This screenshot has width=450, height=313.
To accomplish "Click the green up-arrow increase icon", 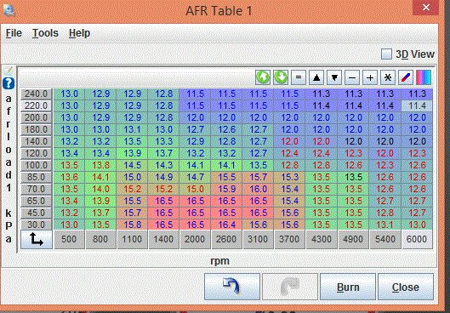I will (263, 77).
